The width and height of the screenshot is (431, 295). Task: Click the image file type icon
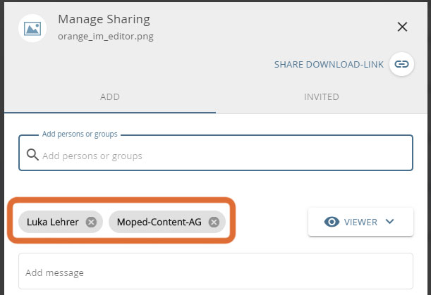(x=32, y=27)
